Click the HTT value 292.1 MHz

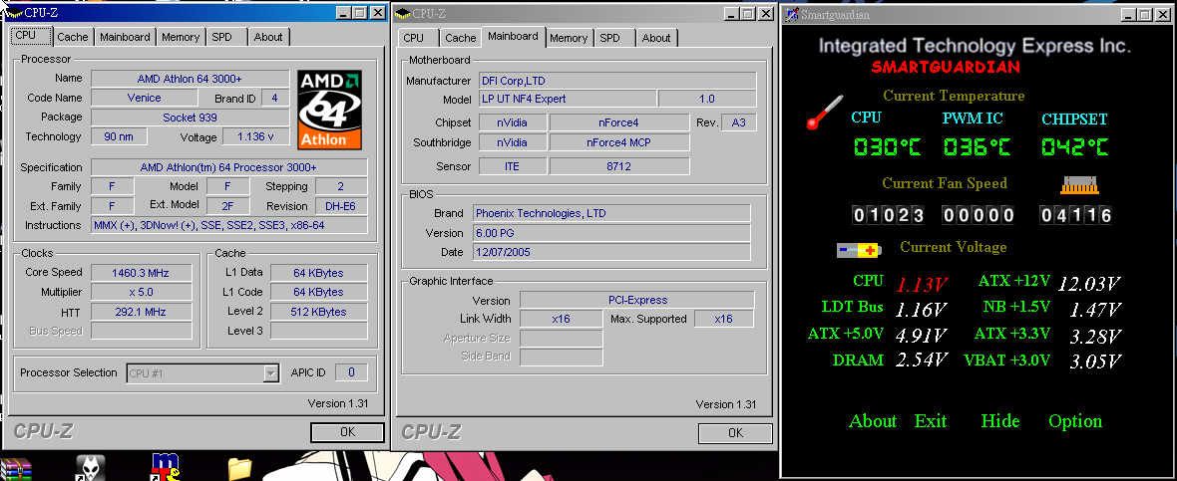141,312
